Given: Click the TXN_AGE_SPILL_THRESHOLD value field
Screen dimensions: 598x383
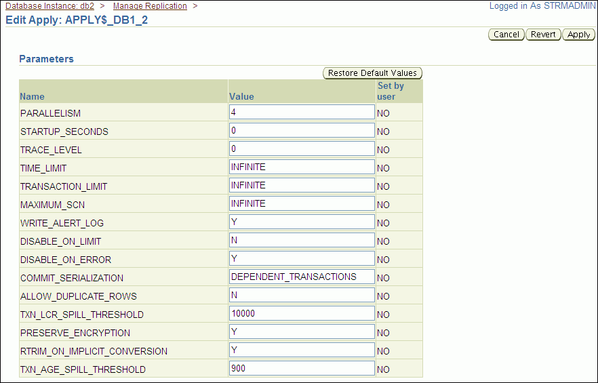Looking at the screenshot, I should tap(302, 368).
